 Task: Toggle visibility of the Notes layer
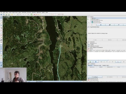pos(91,18)
